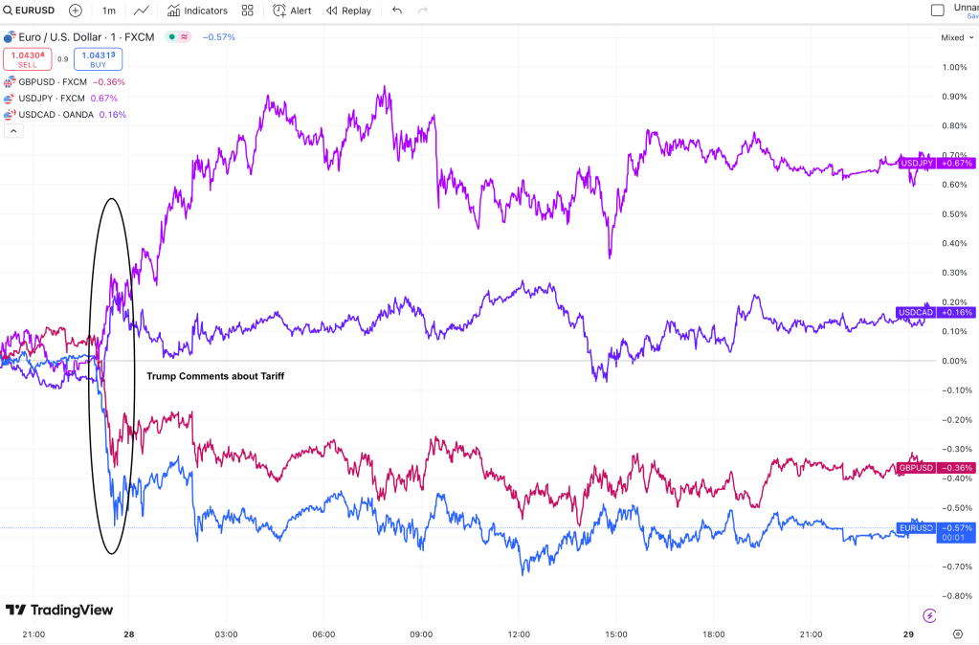This screenshot has width=979, height=645.
Task: Click the TradingView logo
Action: point(59,610)
